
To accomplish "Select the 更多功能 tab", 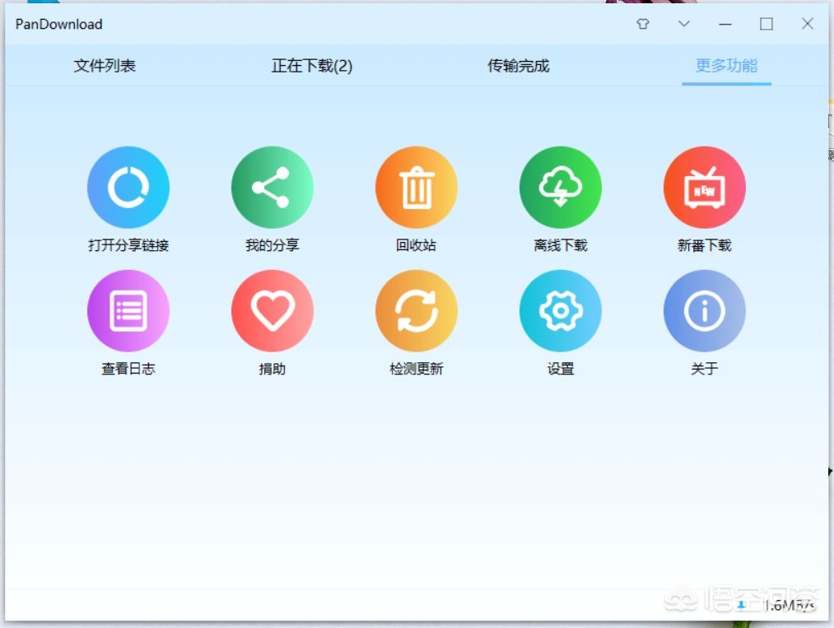I will (726, 65).
